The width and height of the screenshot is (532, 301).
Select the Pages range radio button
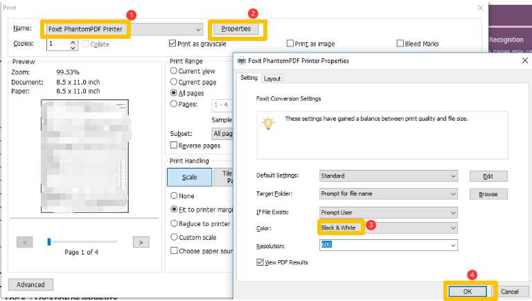click(x=174, y=104)
